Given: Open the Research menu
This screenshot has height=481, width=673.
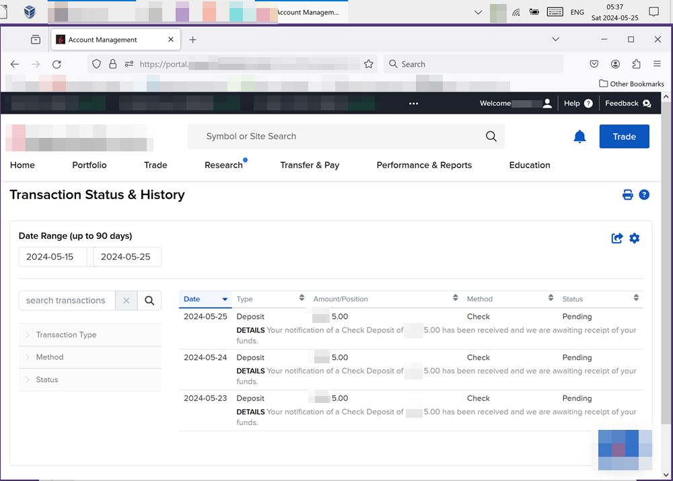Looking at the screenshot, I should click(x=223, y=165).
